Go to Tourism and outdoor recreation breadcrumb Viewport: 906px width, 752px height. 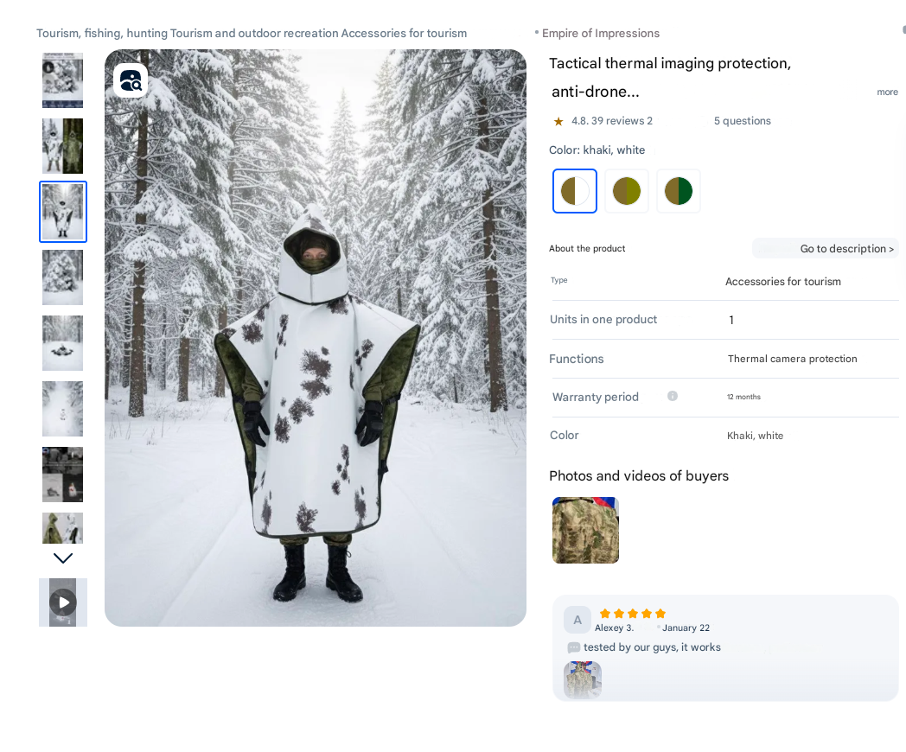click(254, 33)
